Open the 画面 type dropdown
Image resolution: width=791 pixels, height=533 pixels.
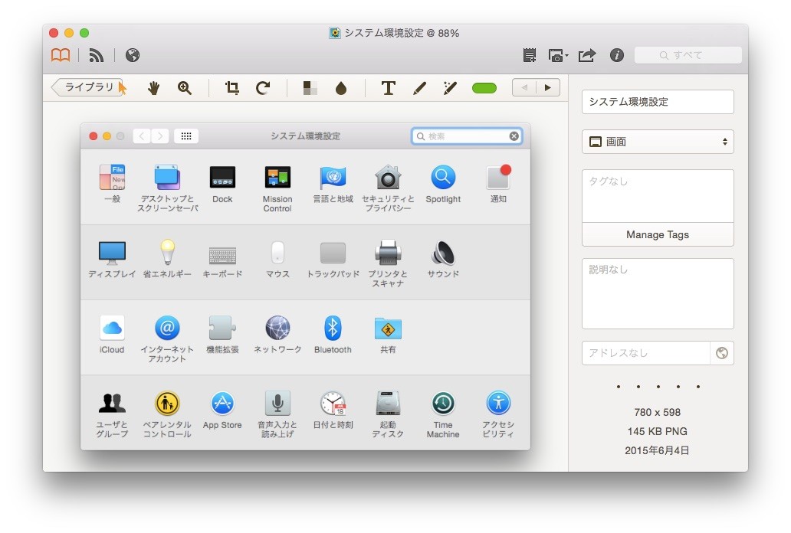[658, 142]
